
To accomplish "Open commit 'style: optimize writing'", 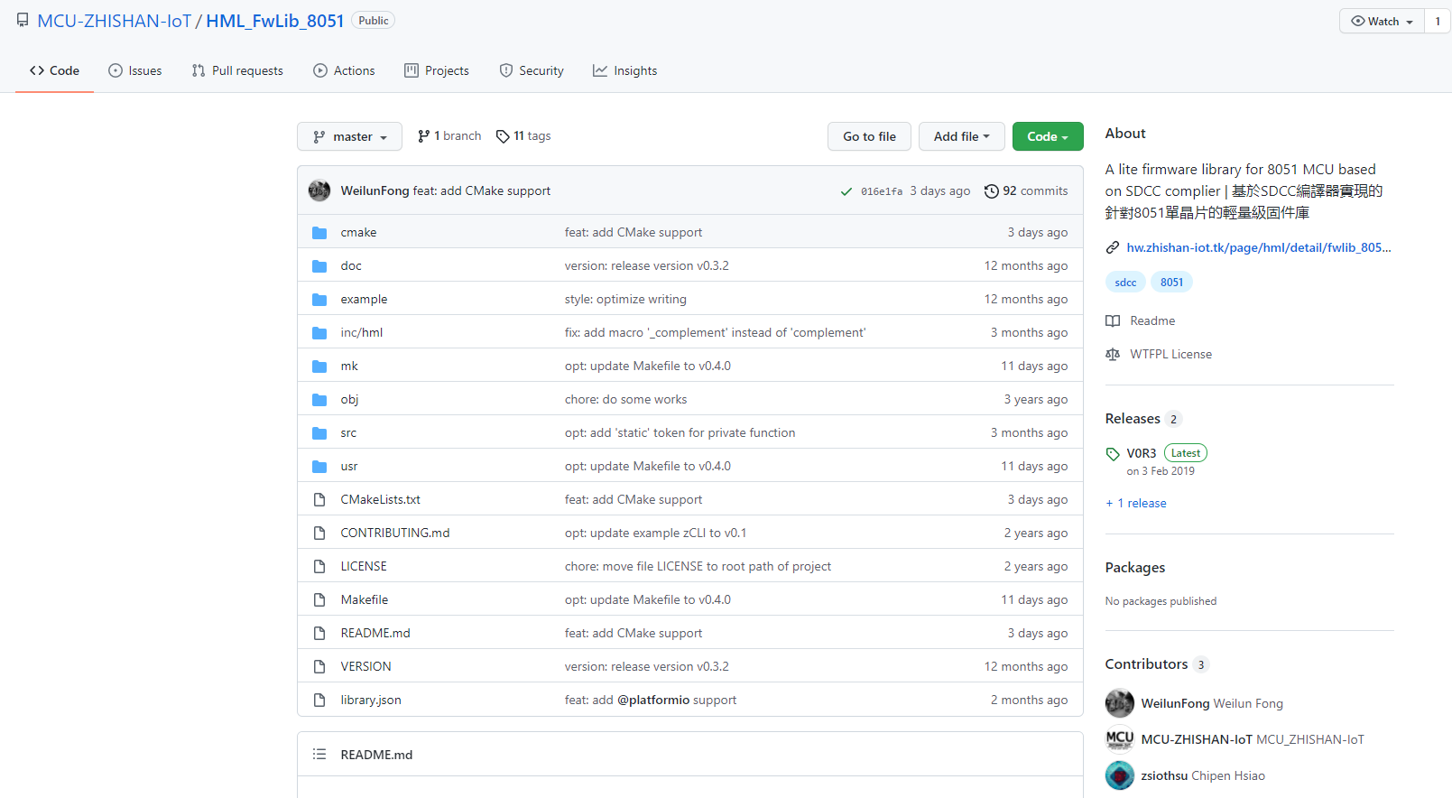I will click(x=625, y=300).
